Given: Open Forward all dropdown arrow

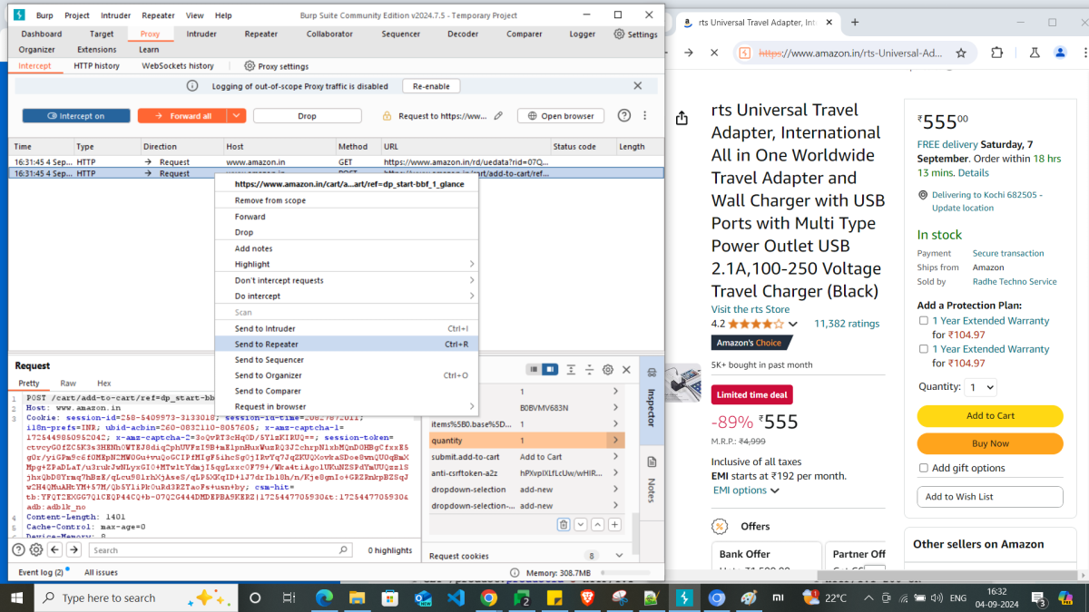Looking at the screenshot, I should click(237, 116).
